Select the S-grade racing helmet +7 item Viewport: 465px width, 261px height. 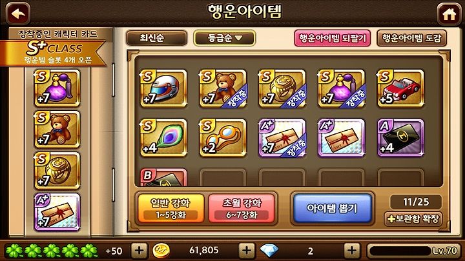(163, 88)
